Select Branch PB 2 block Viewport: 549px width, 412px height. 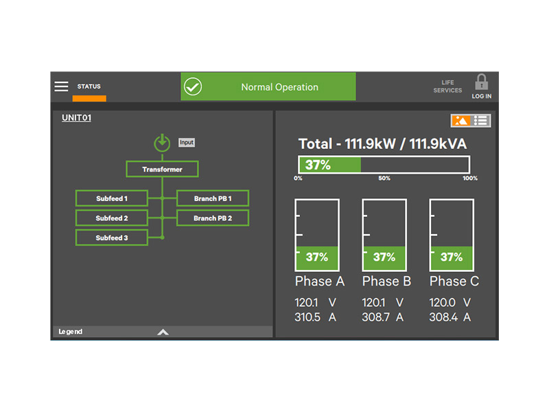point(213,218)
